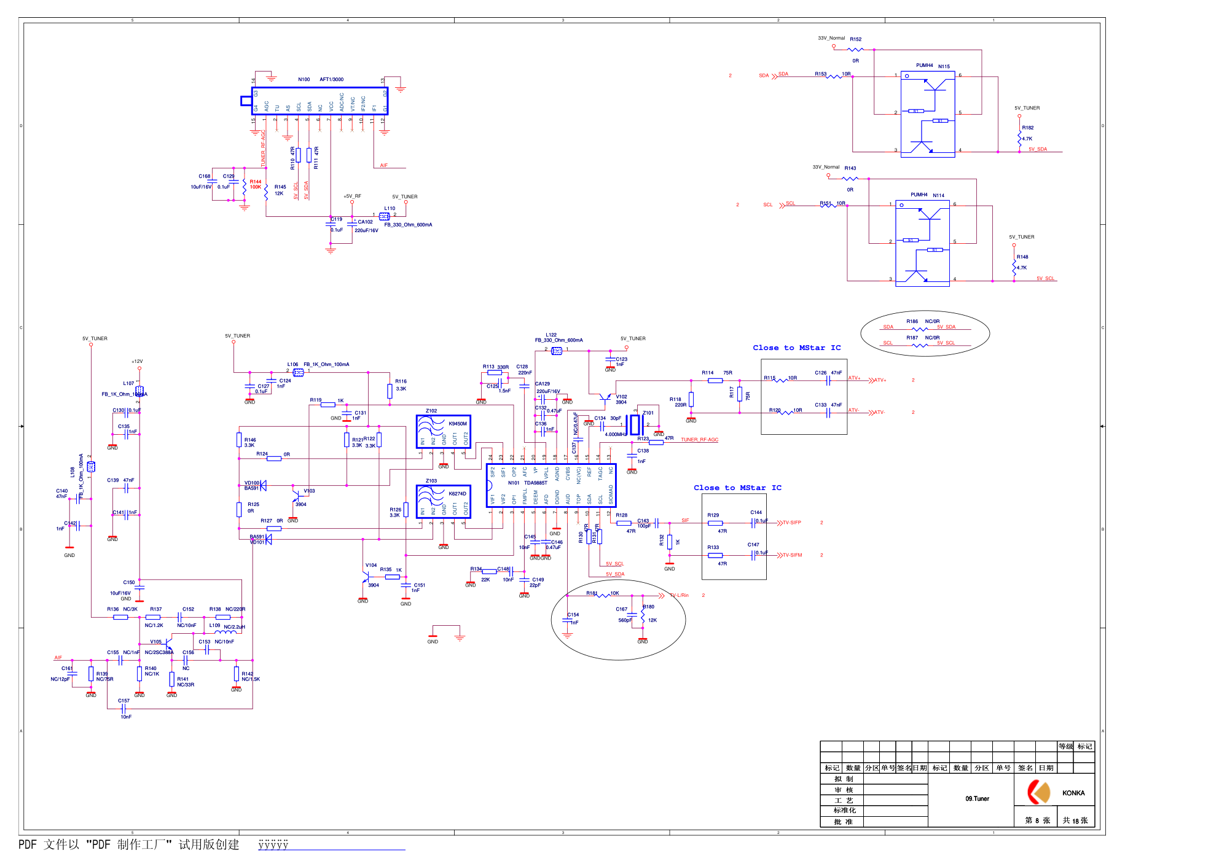Viewport: 1219px width, 861px height.
Task: Select the L110 ferrite bead symbol
Action: pos(384,217)
